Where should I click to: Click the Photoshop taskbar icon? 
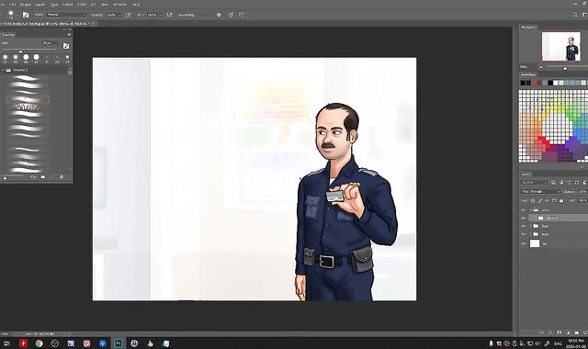(119, 343)
